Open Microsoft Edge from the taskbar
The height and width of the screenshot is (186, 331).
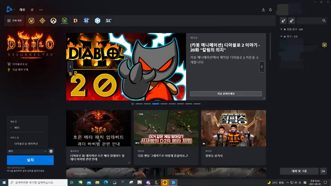coord(106,182)
